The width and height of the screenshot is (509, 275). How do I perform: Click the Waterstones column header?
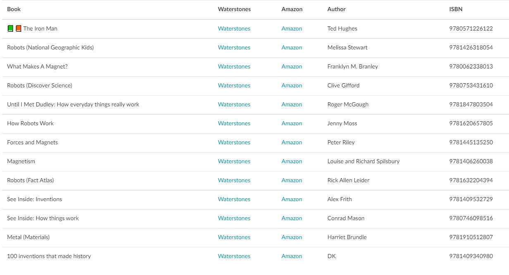pyautogui.click(x=234, y=9)
